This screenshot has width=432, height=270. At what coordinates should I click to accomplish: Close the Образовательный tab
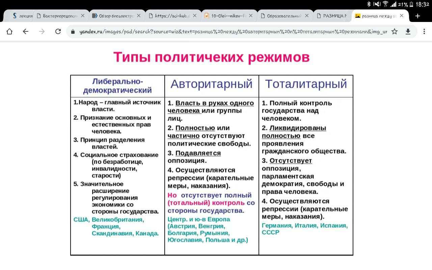click(x=307, y=16)
